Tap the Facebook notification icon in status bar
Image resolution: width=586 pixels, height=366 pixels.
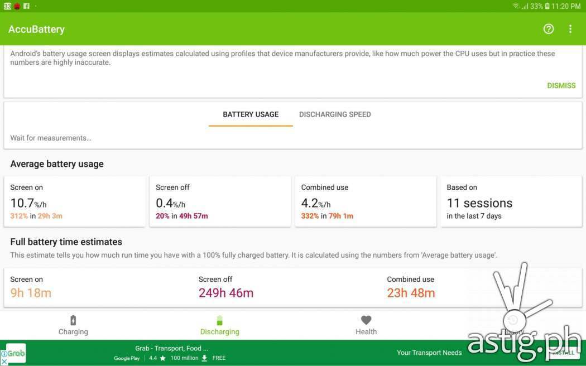[x=26, y=6]
